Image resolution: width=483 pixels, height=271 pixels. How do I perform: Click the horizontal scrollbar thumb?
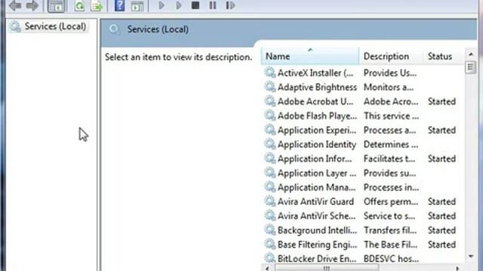coord(327,269)
